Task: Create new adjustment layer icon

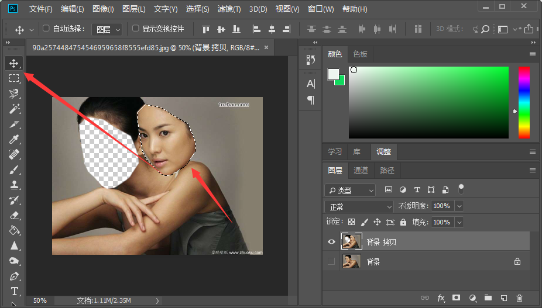Action: coord(472,297)
